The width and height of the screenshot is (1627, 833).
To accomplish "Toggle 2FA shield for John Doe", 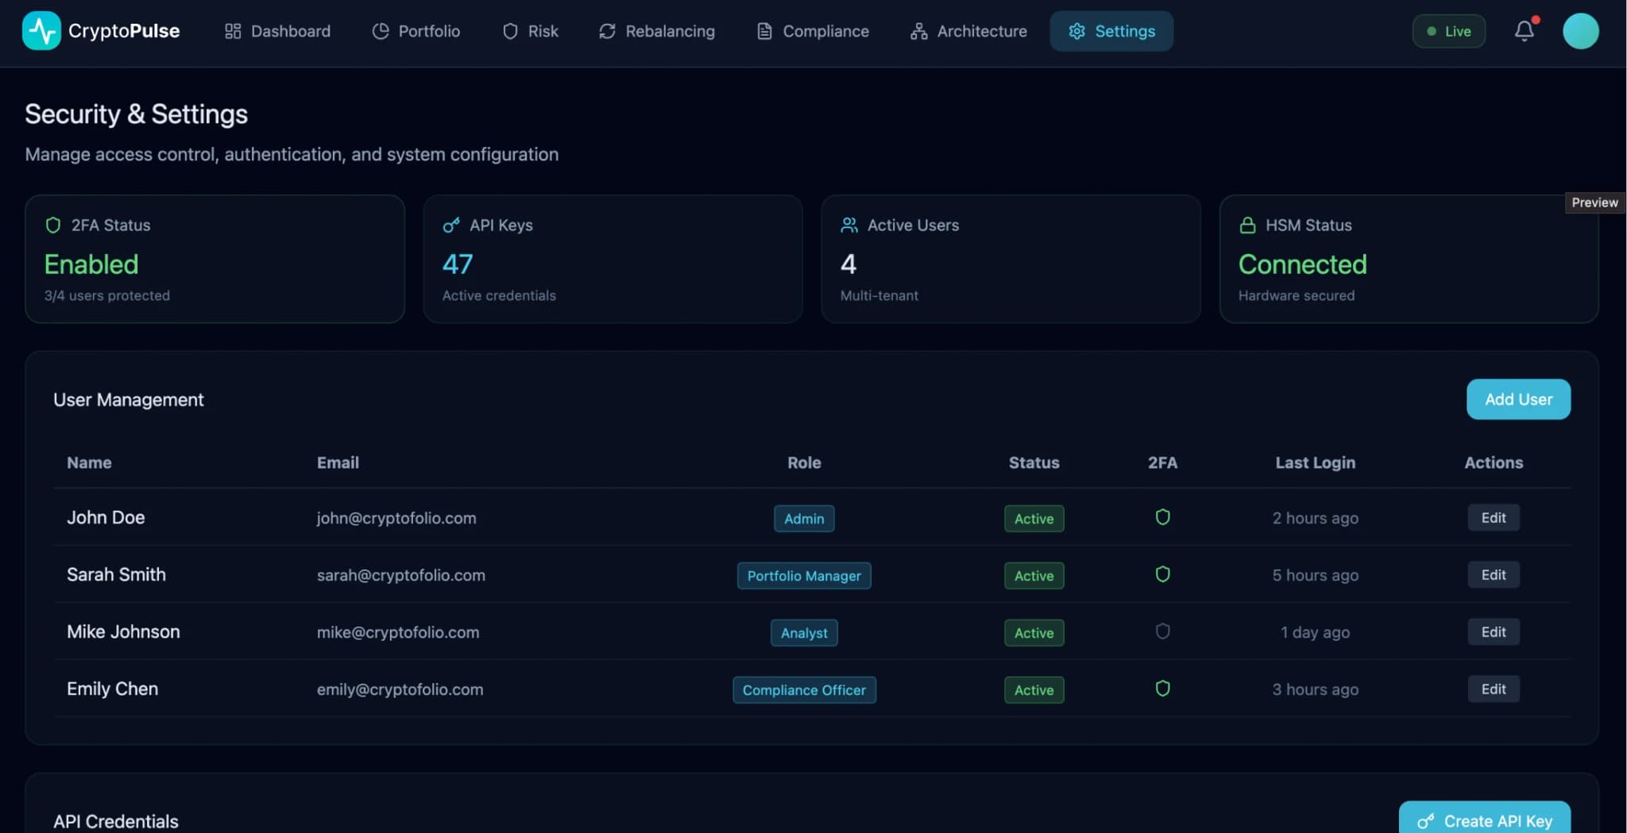I will pyautogui.click(x=1162, y=517).
